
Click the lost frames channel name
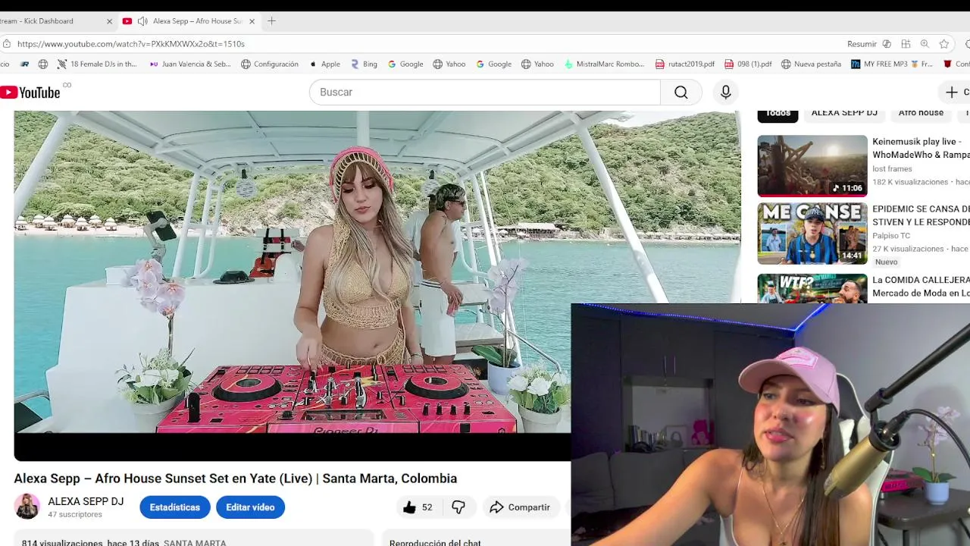[x=892, y=169]
